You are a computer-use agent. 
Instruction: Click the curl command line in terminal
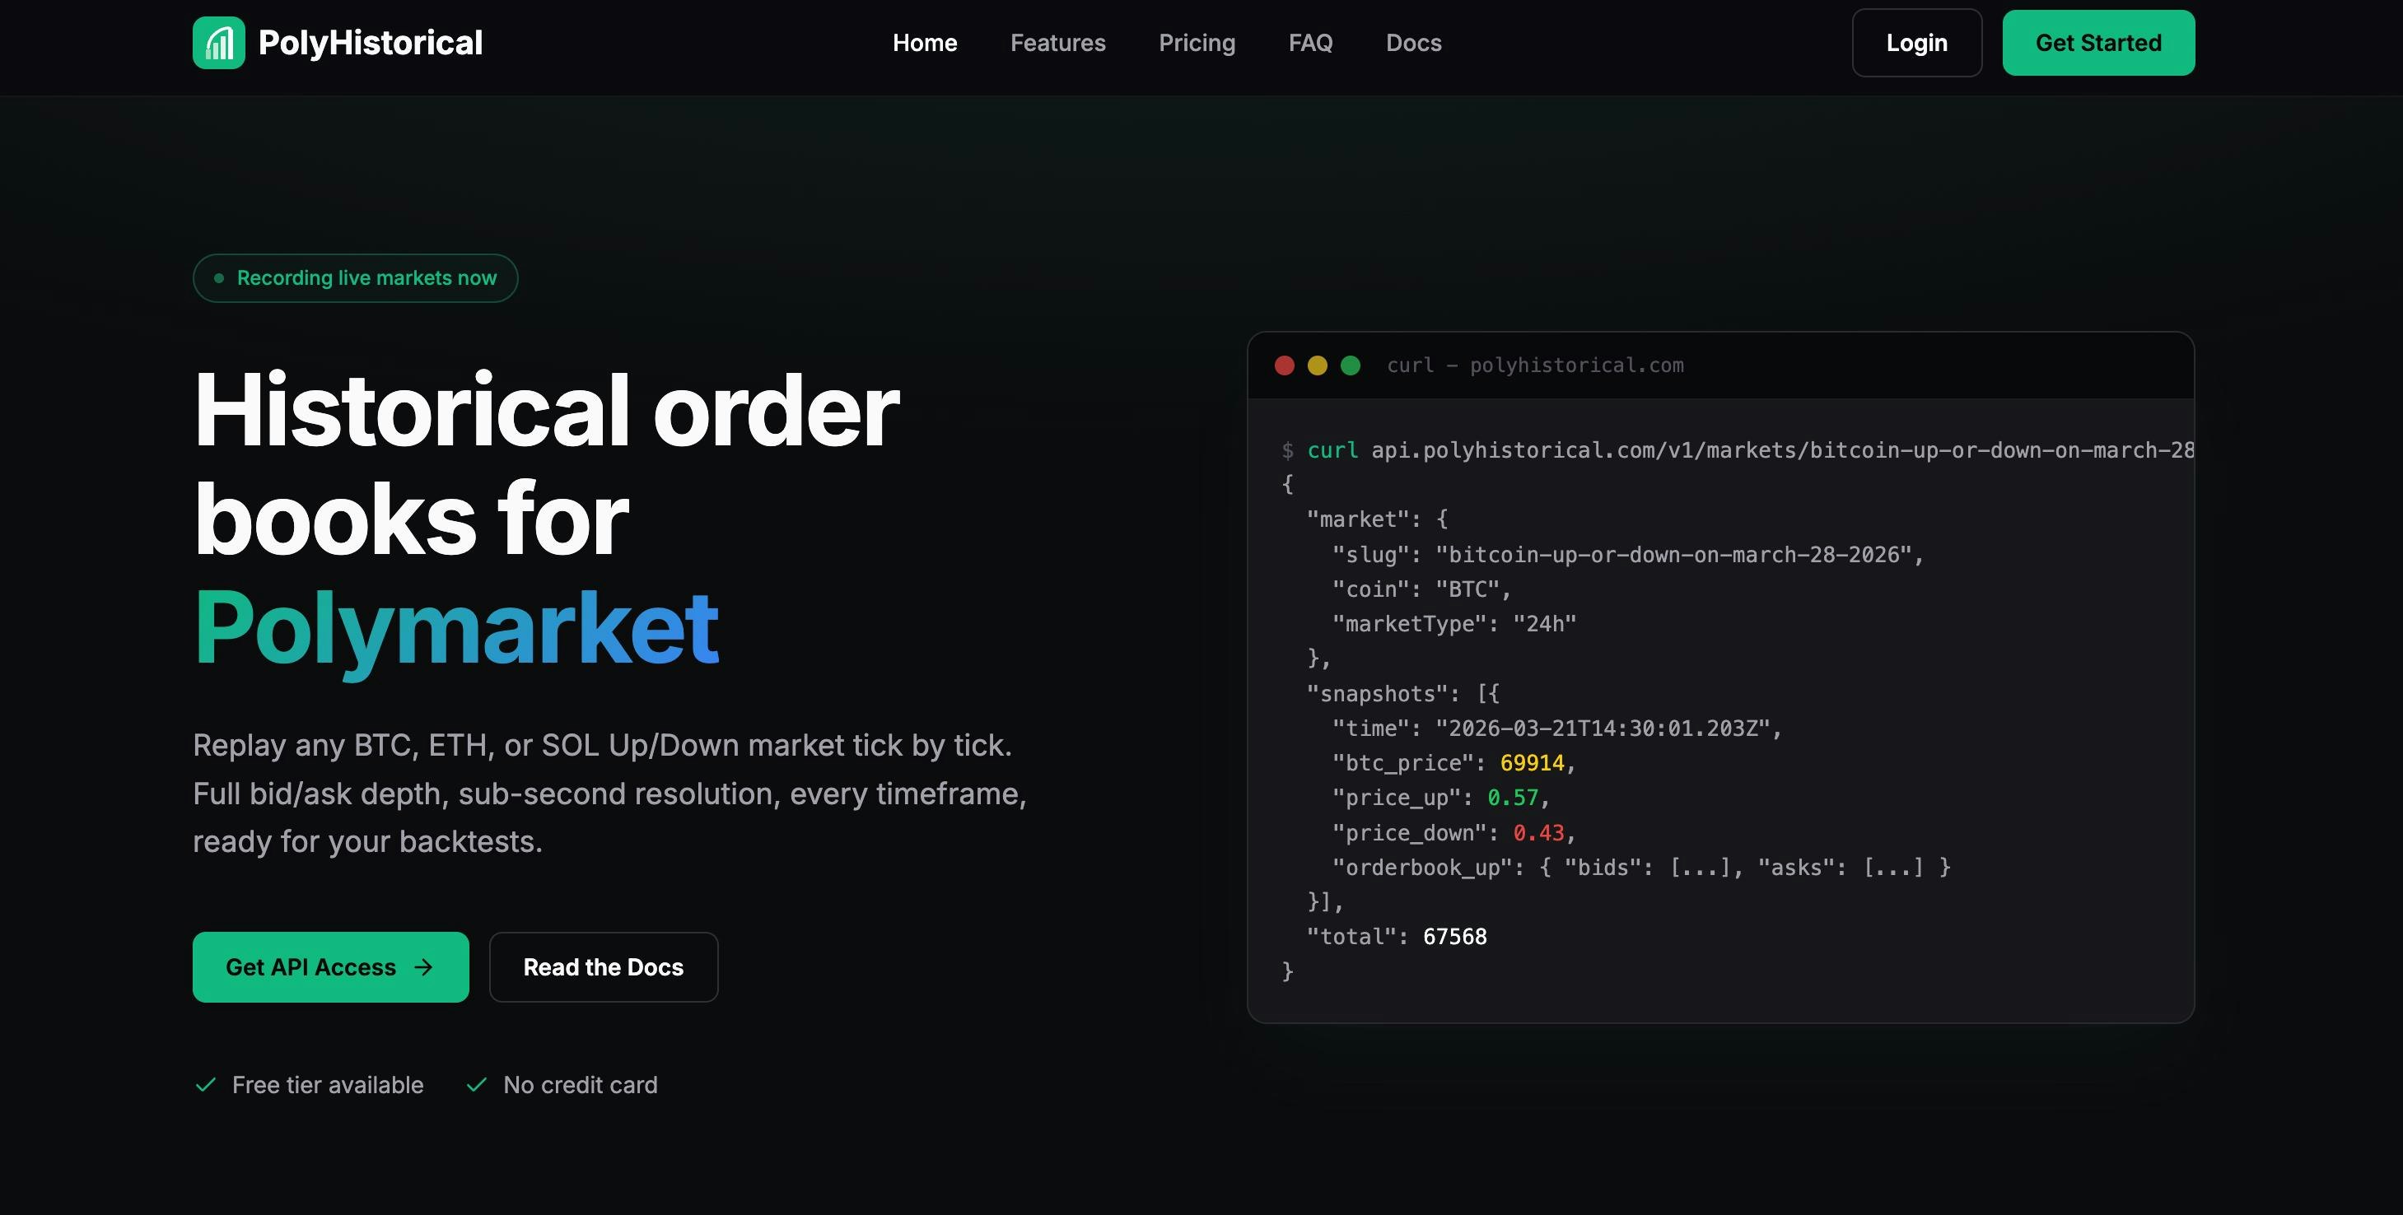click(x=1735, y=450)
